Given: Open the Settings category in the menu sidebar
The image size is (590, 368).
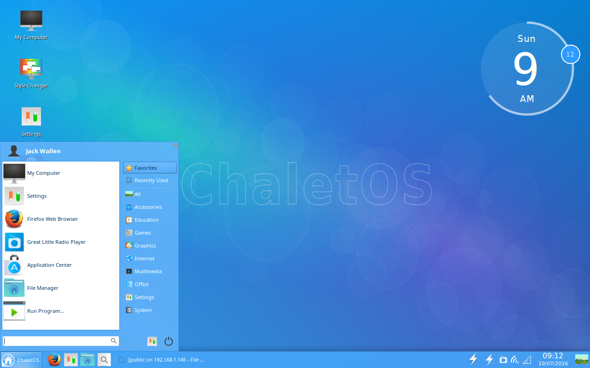Looking at the screenshot, I should click(150, 297).
